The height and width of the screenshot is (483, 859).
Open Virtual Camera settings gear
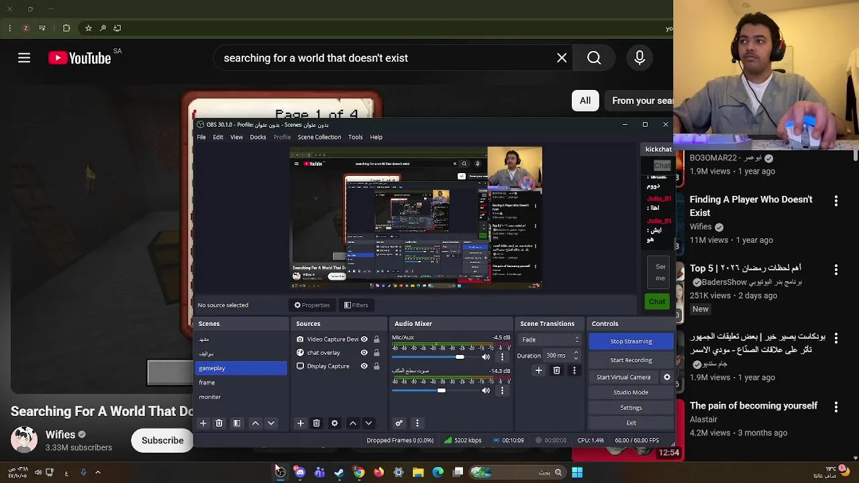tap(667, 377)
